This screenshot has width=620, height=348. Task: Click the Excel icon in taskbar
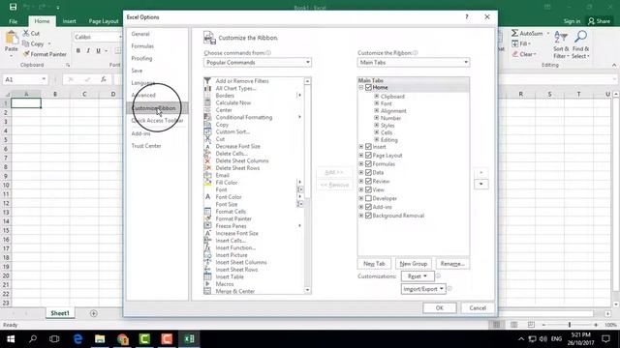pos(189,339)
